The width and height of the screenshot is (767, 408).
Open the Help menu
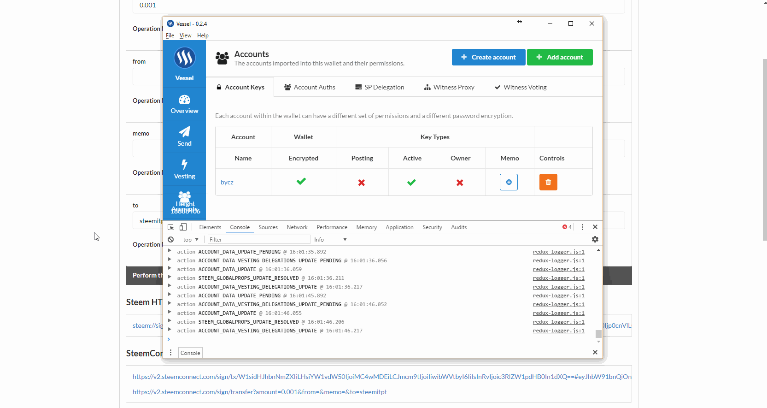click(203, 35)
